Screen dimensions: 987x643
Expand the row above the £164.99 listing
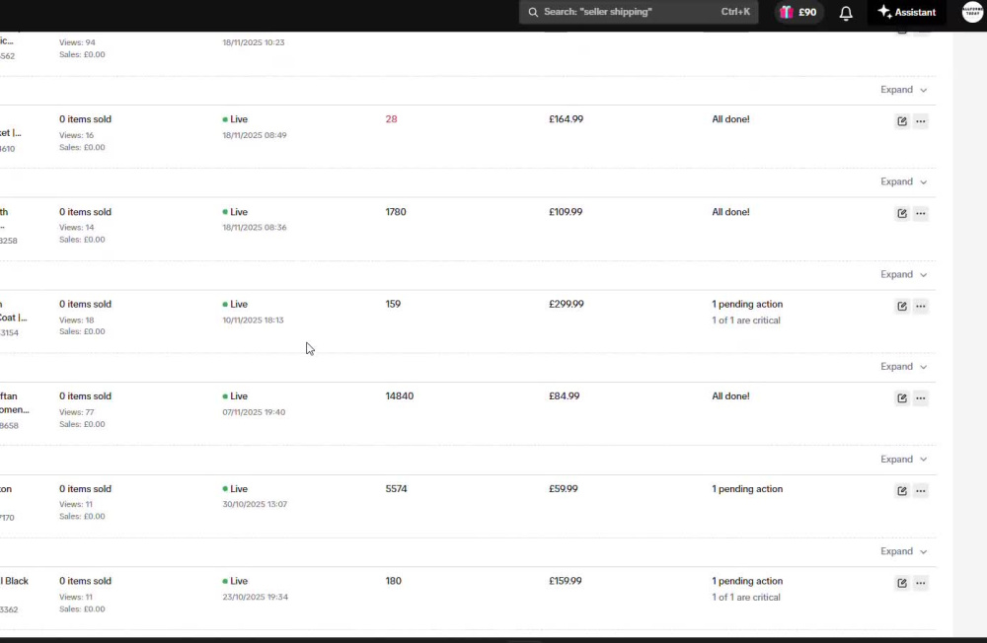click(x=903, y=90)
